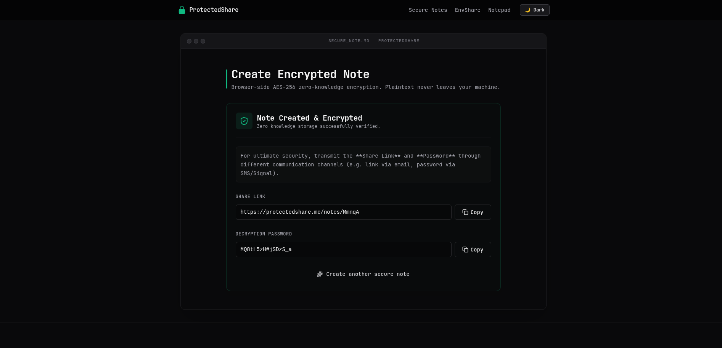This screenshot has height=348, width=722.
Task: Click Create another secure note link
Action: pyautogui.click(x=363, y=274)
